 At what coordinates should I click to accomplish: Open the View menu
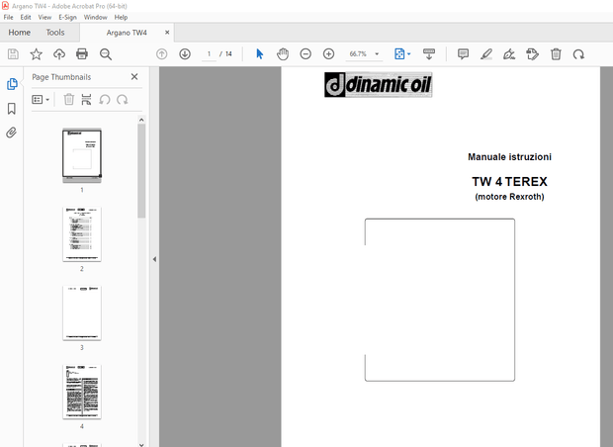[x=44, y=17]
